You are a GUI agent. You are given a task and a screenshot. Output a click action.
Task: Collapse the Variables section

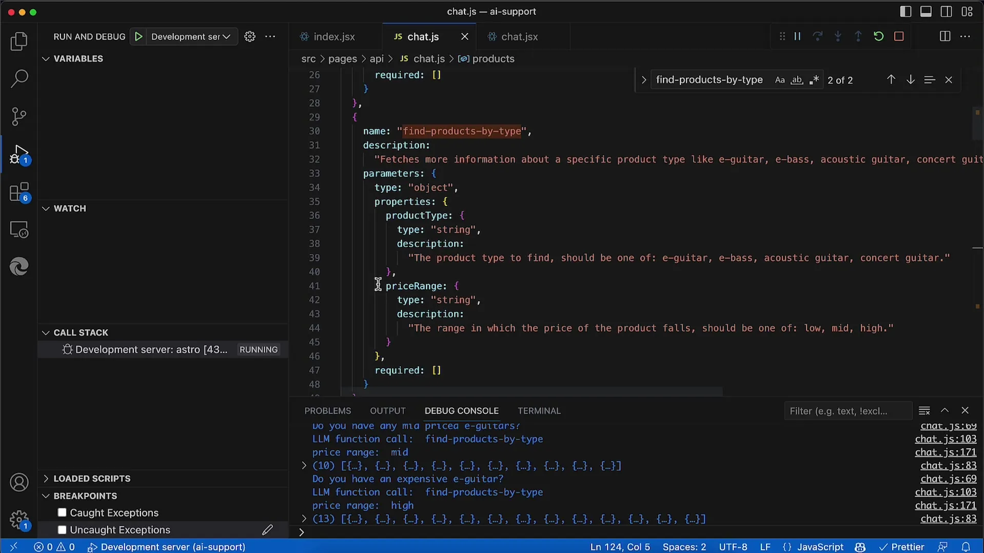point(46,59)
